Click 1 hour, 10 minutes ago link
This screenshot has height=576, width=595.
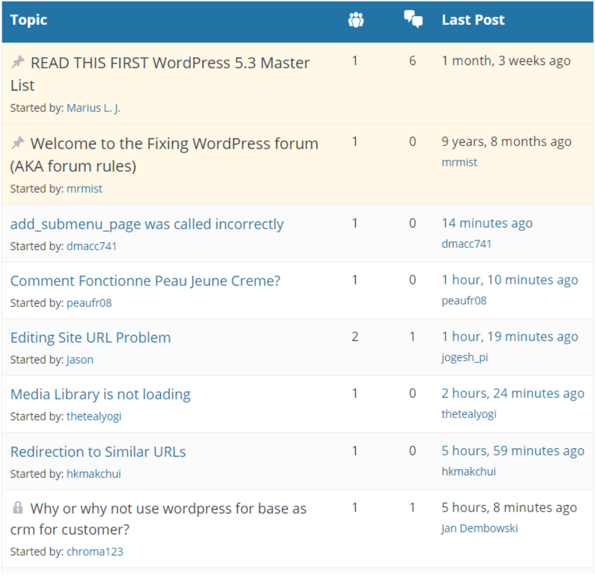[510, 280]
